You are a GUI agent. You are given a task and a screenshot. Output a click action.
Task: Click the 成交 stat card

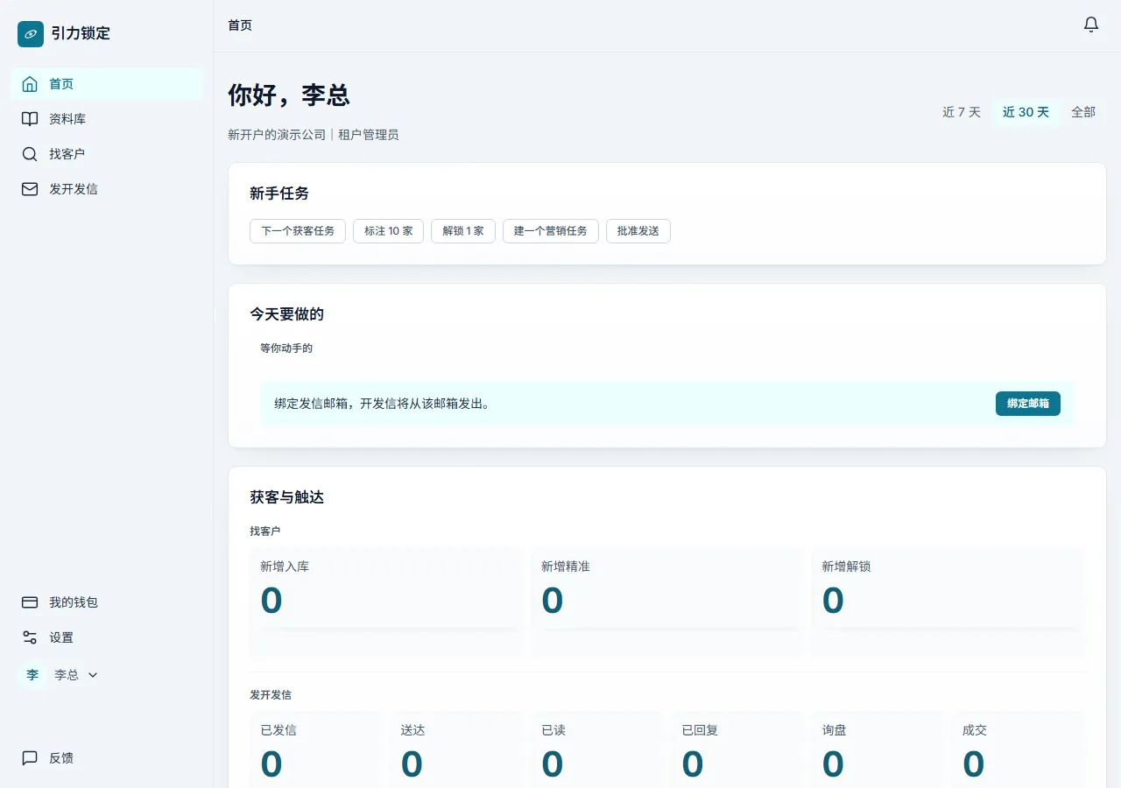(1019, 749)
